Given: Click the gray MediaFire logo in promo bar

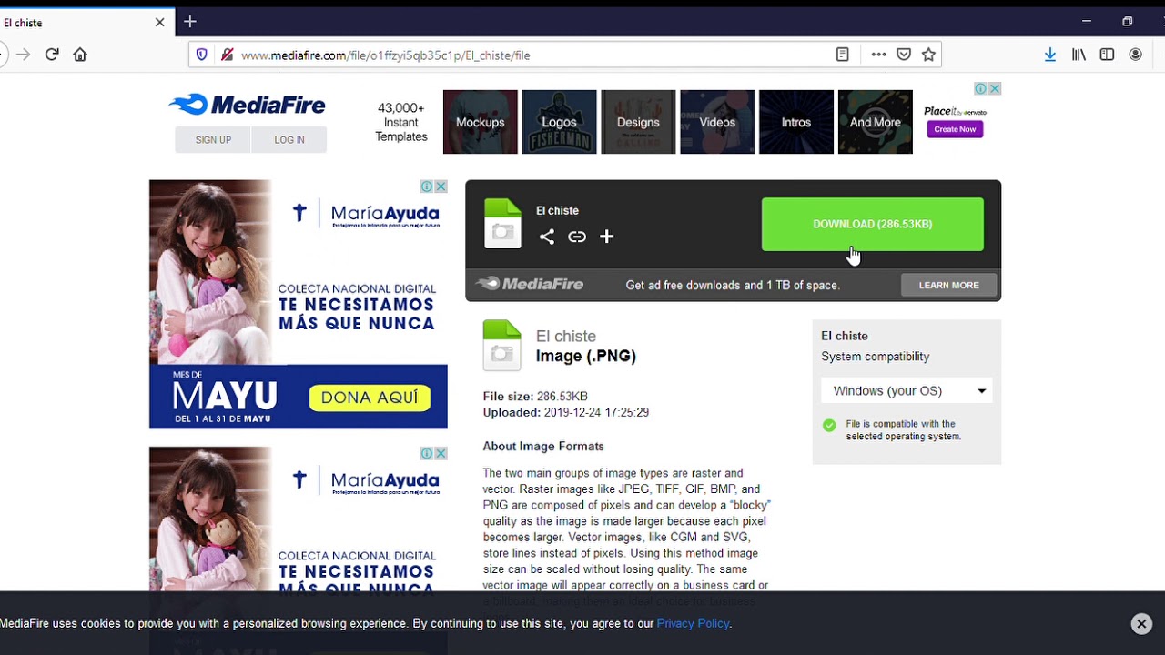Looking at the screenshot, I should 530,284.
